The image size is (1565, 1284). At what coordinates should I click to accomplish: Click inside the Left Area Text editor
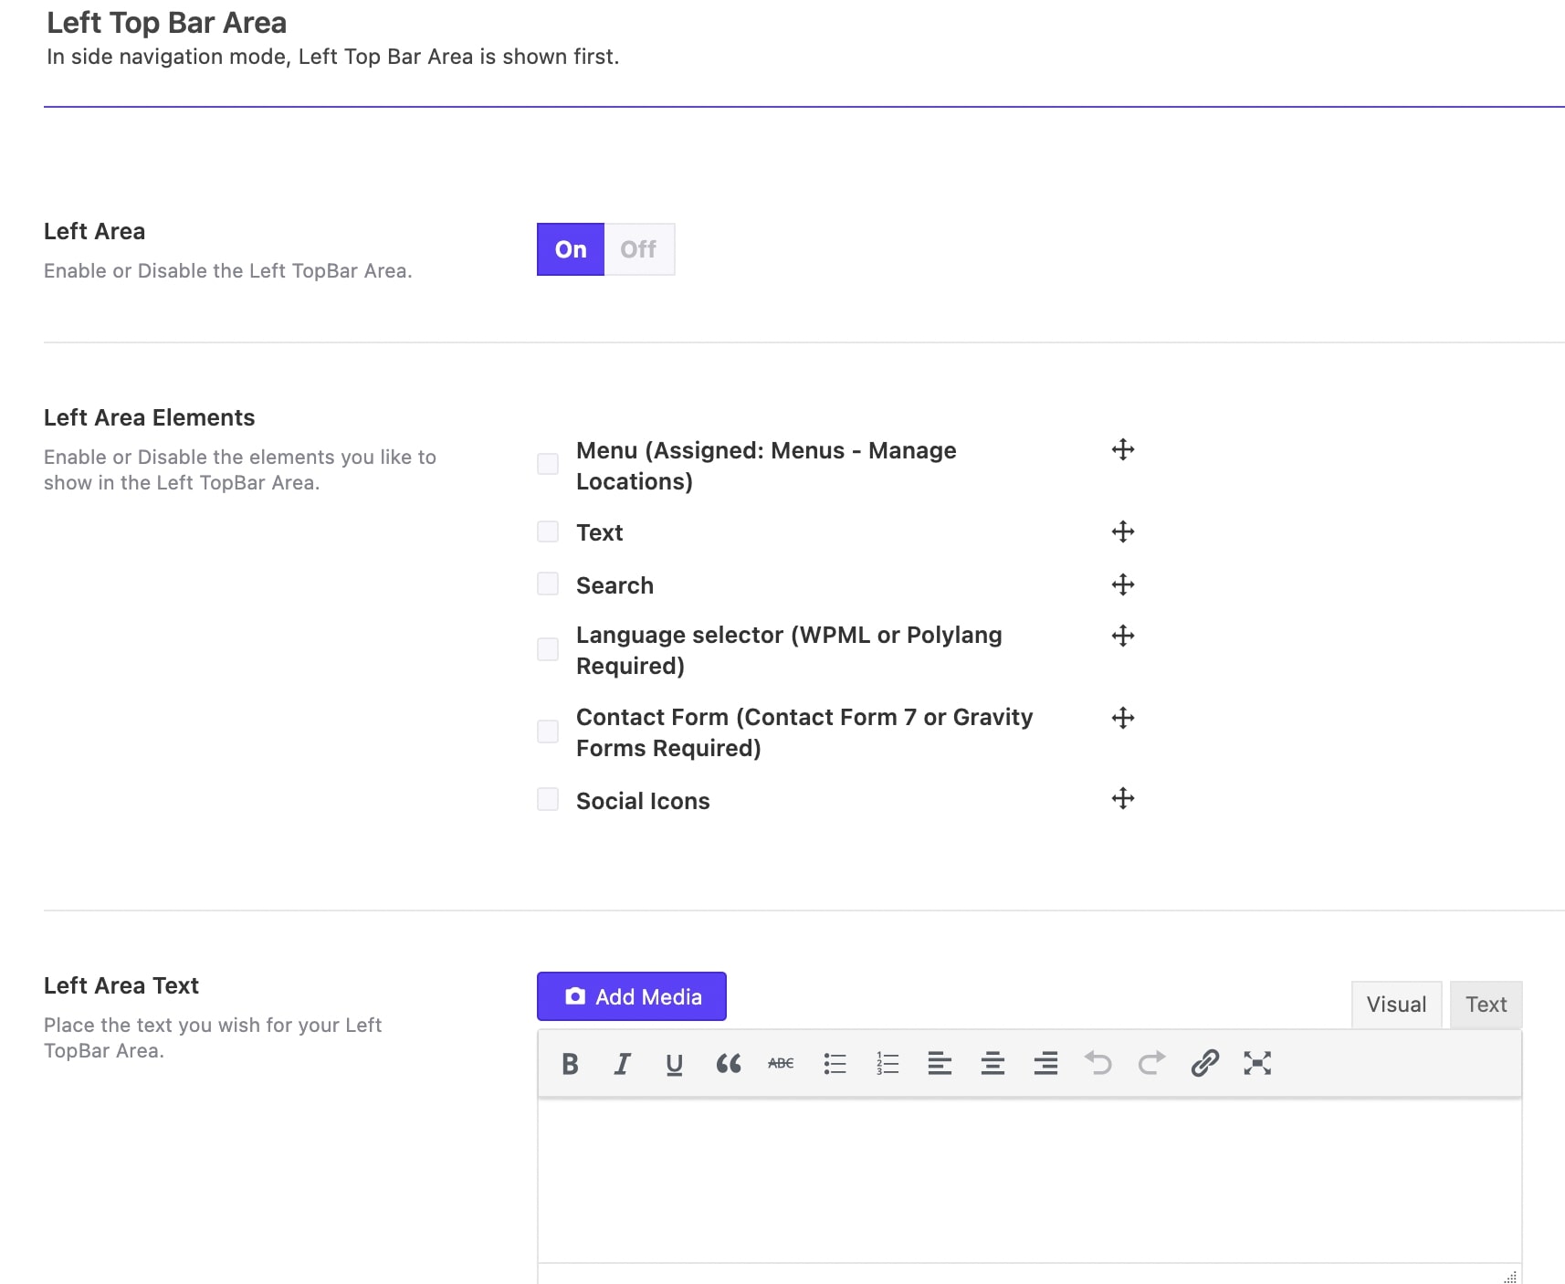pyautogui.click(x=1029, y=1180)
